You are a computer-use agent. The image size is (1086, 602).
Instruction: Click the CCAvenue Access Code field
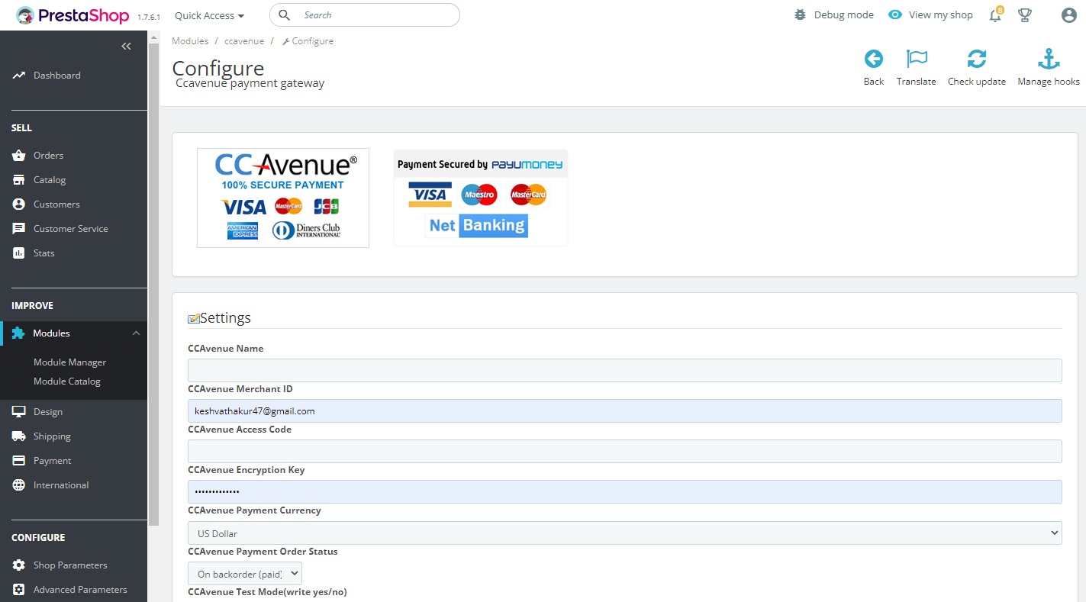pyautogui.click(x=625, y=451)
